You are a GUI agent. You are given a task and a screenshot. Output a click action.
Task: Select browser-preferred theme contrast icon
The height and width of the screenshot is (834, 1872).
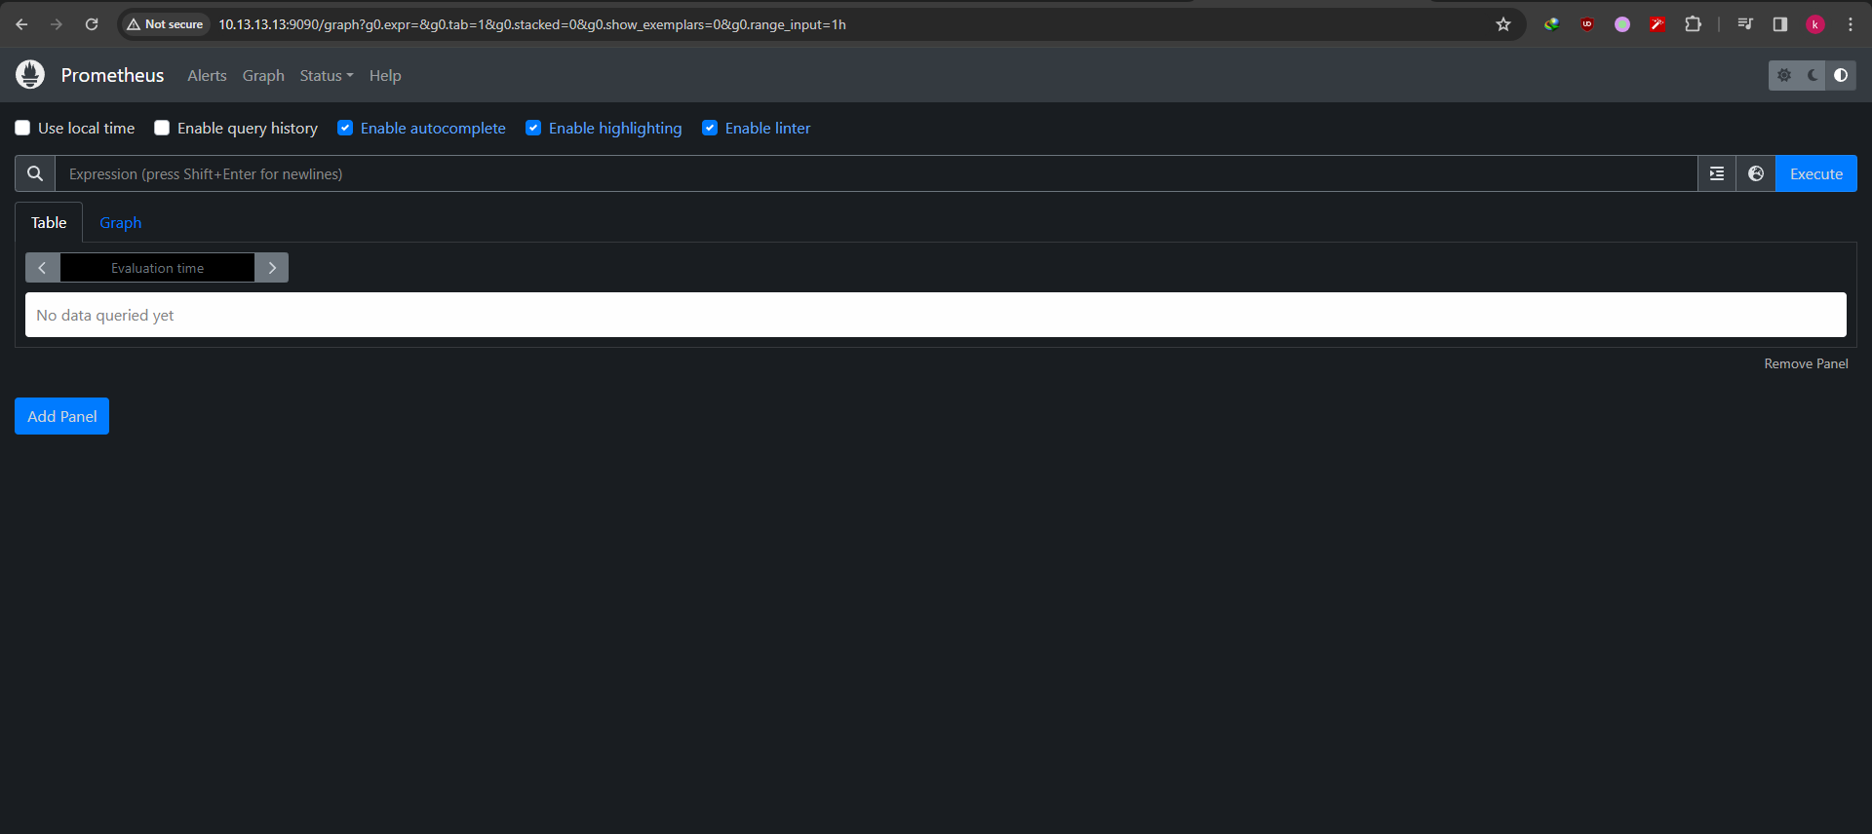(x=1841, y=75)
